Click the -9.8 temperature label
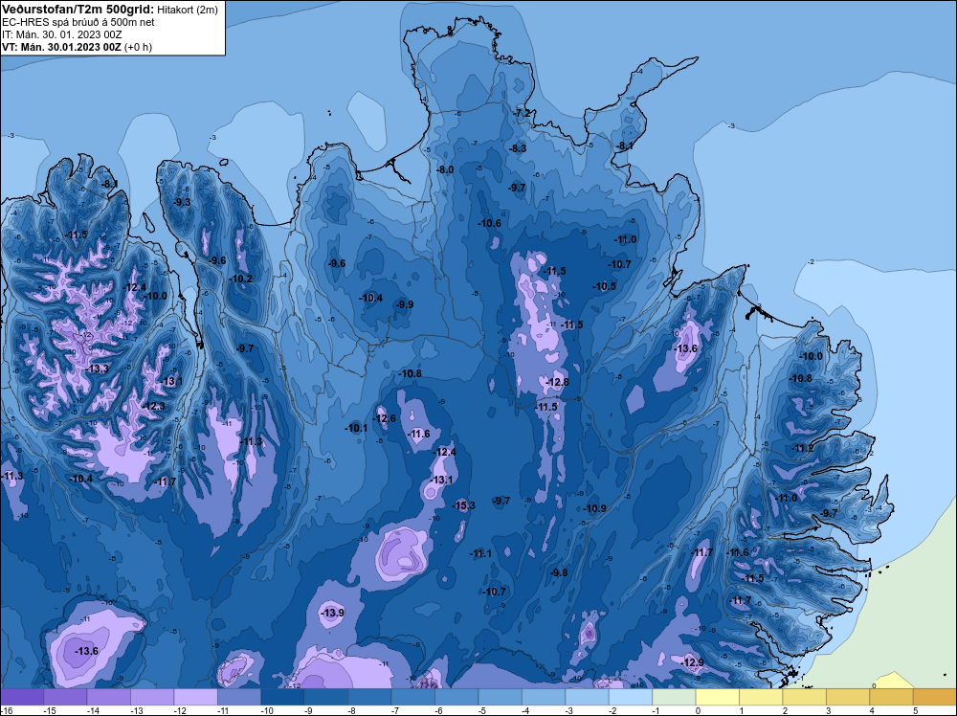This screenshot has height=716, width=957. click(559, 572)
